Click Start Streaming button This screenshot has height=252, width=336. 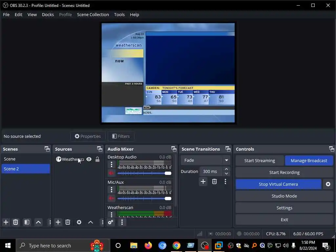260,160
